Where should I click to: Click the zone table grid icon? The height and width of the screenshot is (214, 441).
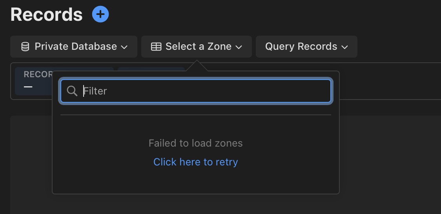click(x=156, y=47)
